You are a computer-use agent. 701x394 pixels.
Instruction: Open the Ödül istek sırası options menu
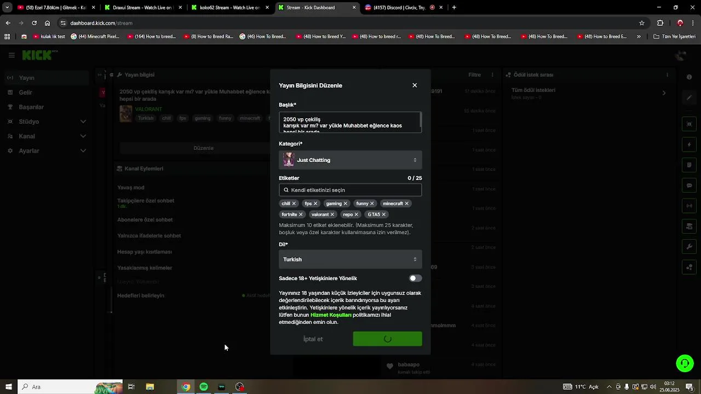click(x=667, y=75)
